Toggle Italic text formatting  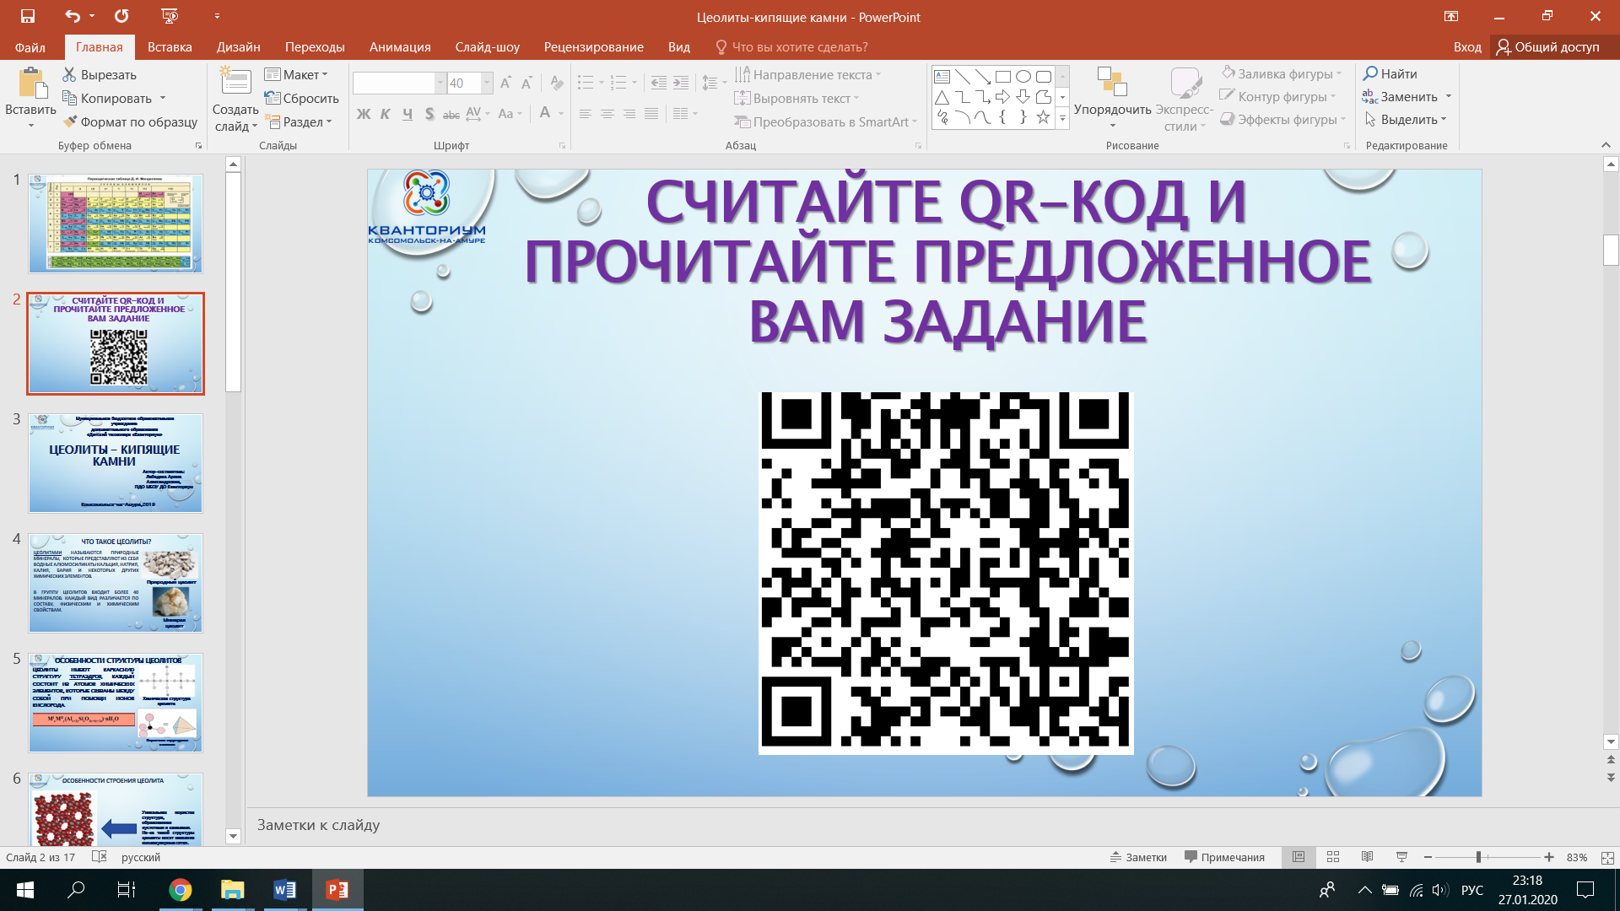point(386,114)
